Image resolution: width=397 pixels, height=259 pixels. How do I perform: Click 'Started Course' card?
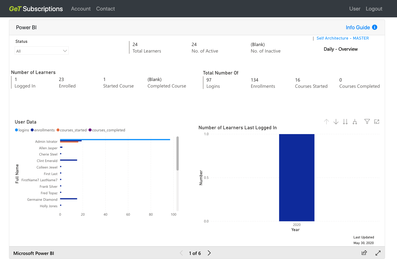(x=119, y=83)
